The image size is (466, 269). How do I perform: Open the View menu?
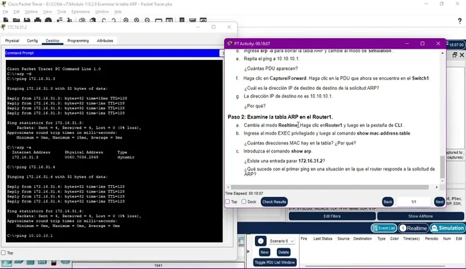pos(47,11)
